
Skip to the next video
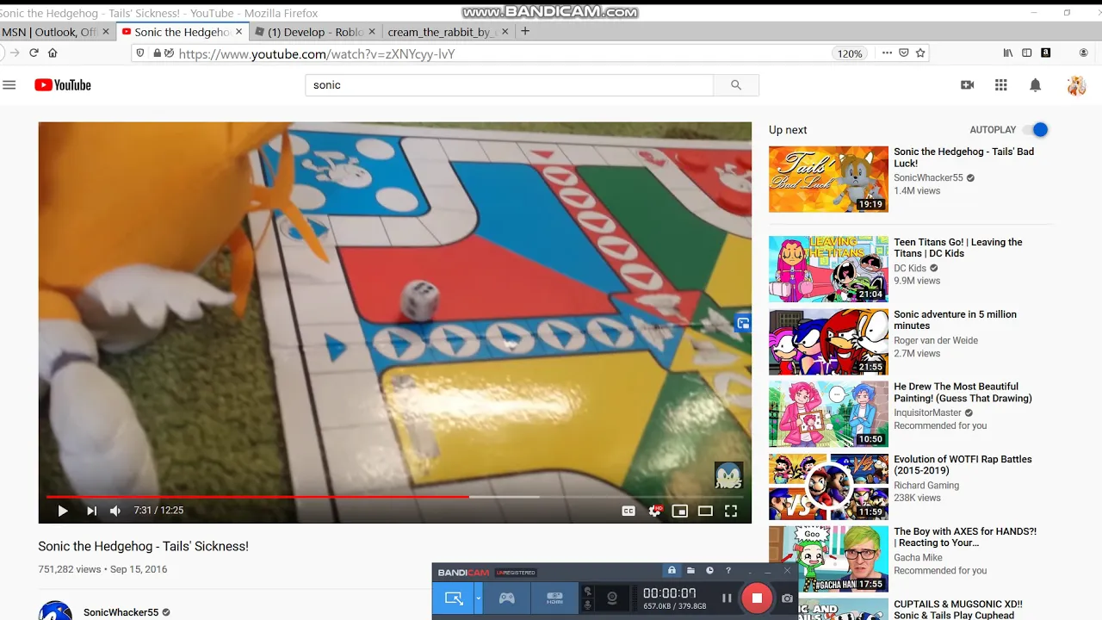[x=91, y=511]
